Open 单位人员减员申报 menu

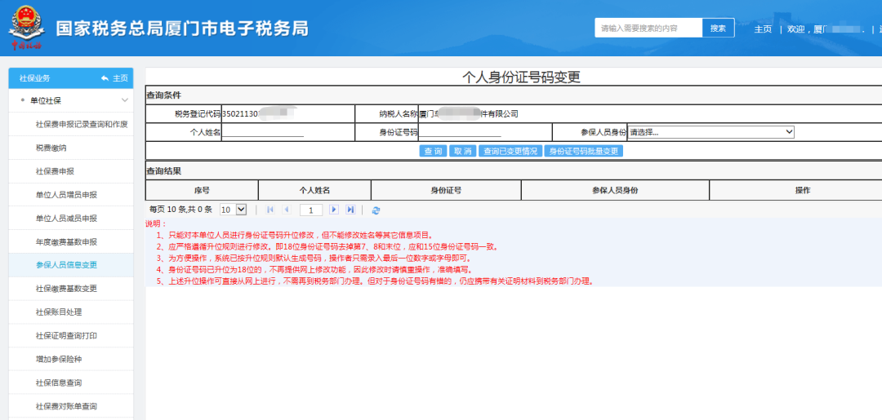point(66,219)
